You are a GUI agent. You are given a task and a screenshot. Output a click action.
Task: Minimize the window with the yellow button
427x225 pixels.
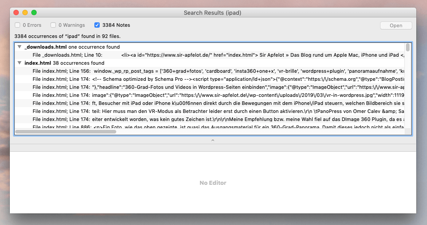pyautogui.click(x=25, y=13)
